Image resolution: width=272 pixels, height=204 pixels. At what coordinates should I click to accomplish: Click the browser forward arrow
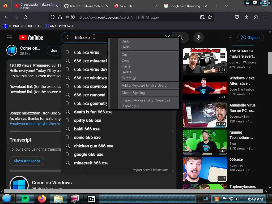click(x=16, y=17)
